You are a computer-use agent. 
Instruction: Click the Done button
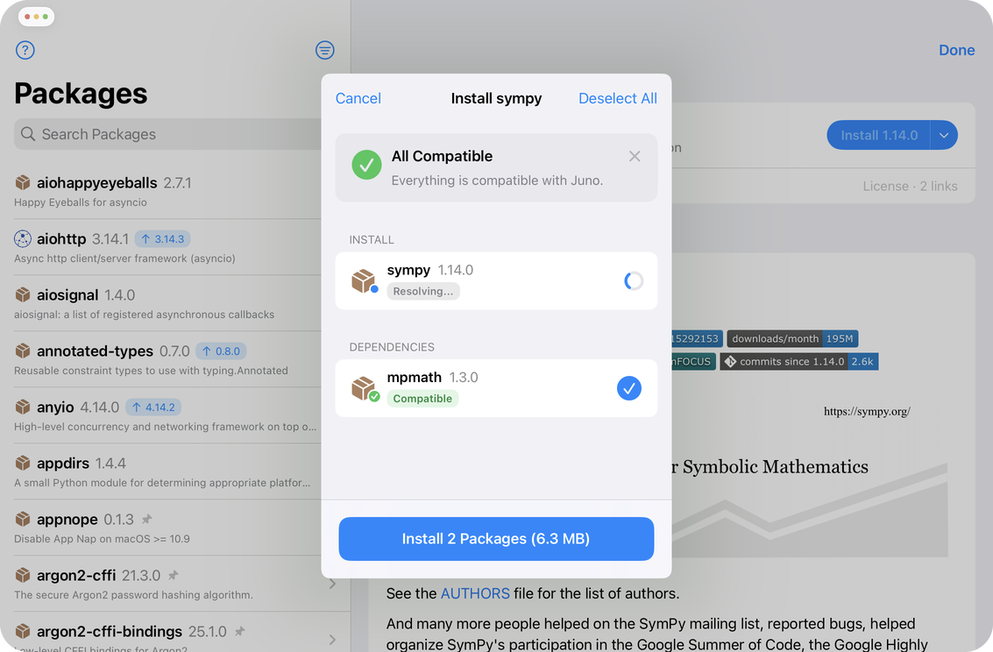point(956,50)
